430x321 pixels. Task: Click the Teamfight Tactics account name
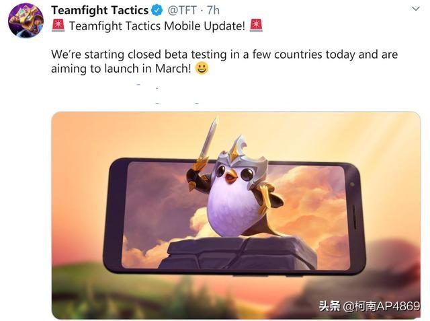[x=100, y=11]
